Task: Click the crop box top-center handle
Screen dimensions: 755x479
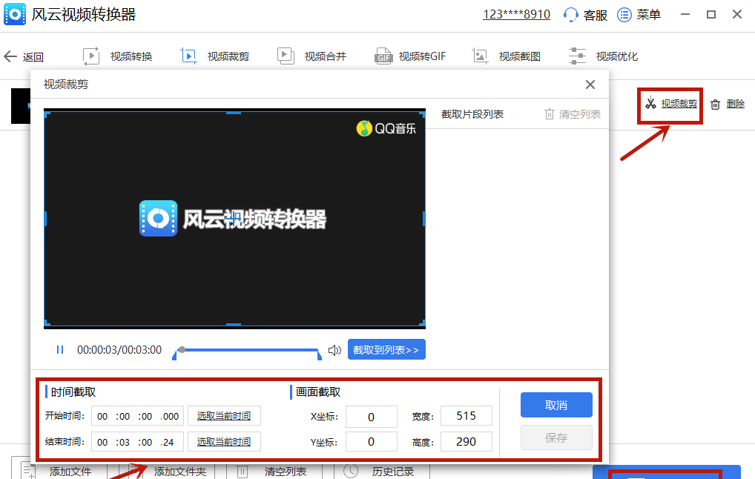Action: point(234,113)
